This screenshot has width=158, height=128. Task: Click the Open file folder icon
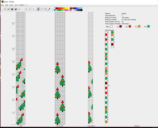point(9,9)
